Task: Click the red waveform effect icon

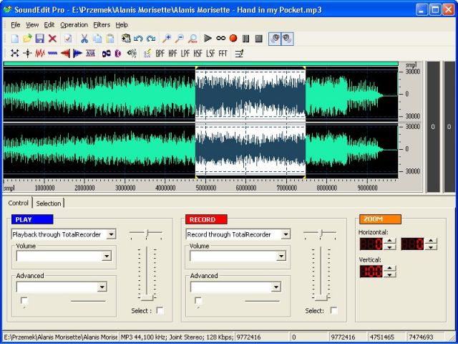Action: [x=40, y=53]
